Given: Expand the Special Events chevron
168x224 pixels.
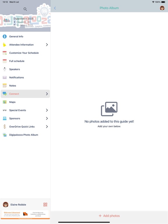Looking at the screenshot, I should (x=47, y=110).
